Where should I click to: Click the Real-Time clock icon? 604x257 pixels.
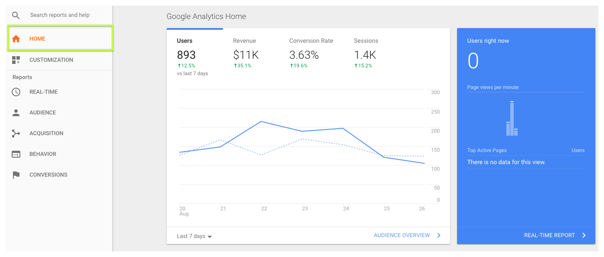click(16, 92)
